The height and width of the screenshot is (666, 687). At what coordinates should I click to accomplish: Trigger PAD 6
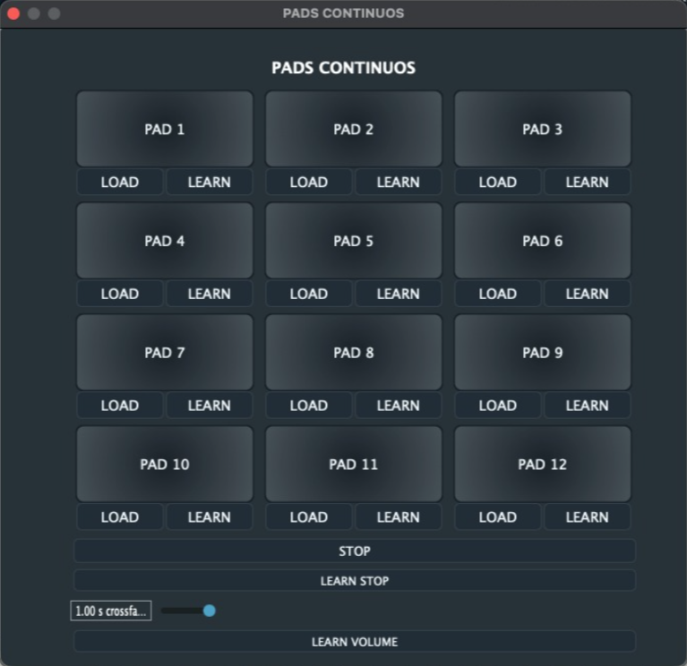click(543, 241)
